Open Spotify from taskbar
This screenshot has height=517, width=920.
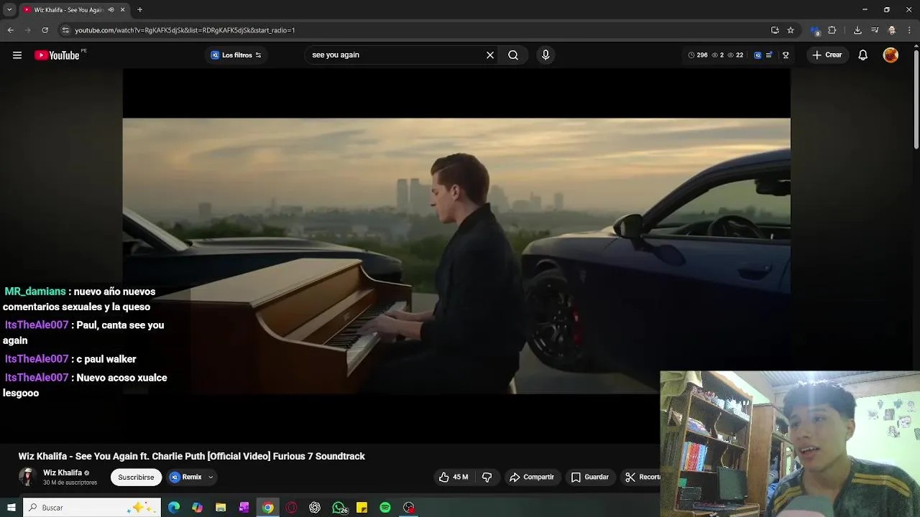pos(385,508)
